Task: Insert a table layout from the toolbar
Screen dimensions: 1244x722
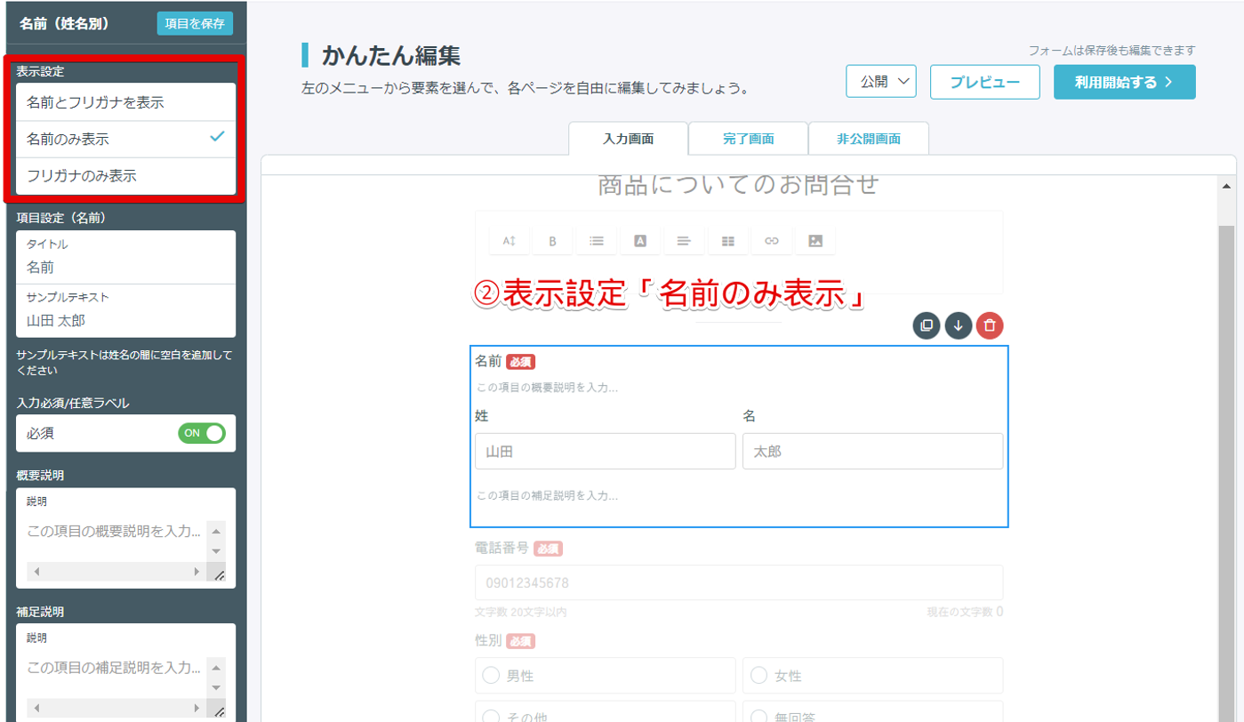Action: [x=728, y=241]
